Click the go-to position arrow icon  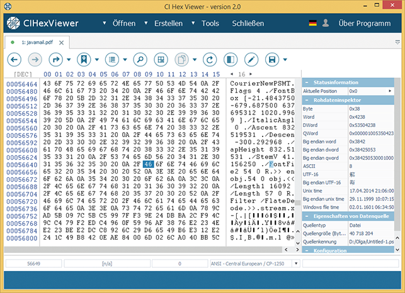56,60
